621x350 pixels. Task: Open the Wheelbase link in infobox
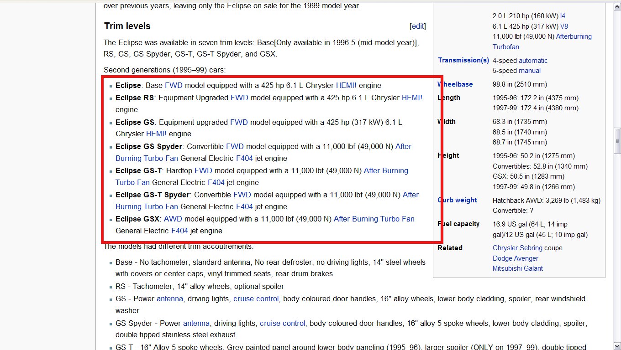click(456, 84)
